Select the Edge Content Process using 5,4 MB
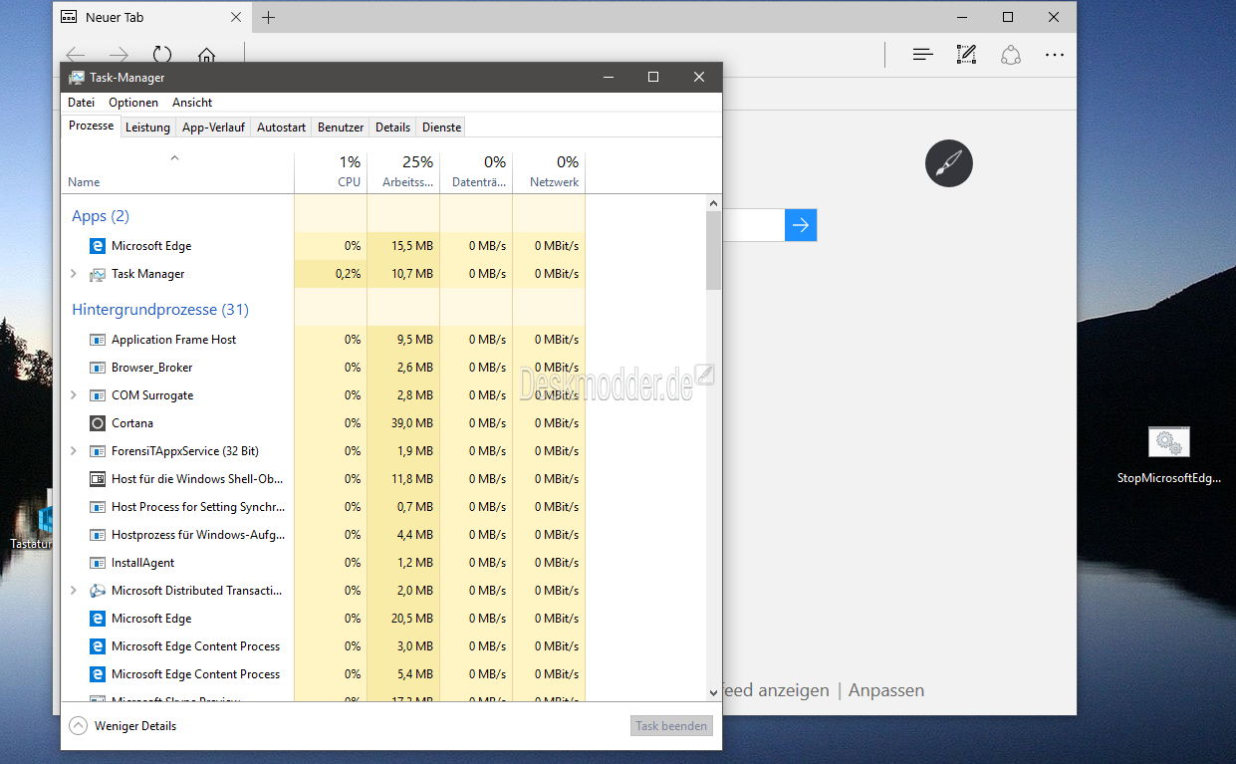The height and width of the screenshot is (764, 1236). (196, 674)
